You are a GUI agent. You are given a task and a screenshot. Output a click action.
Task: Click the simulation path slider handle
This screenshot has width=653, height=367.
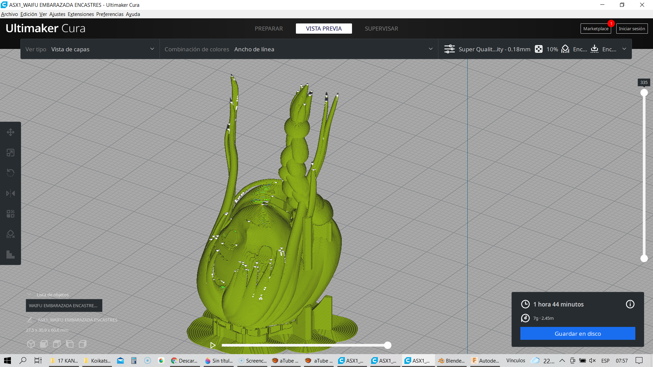388,345
